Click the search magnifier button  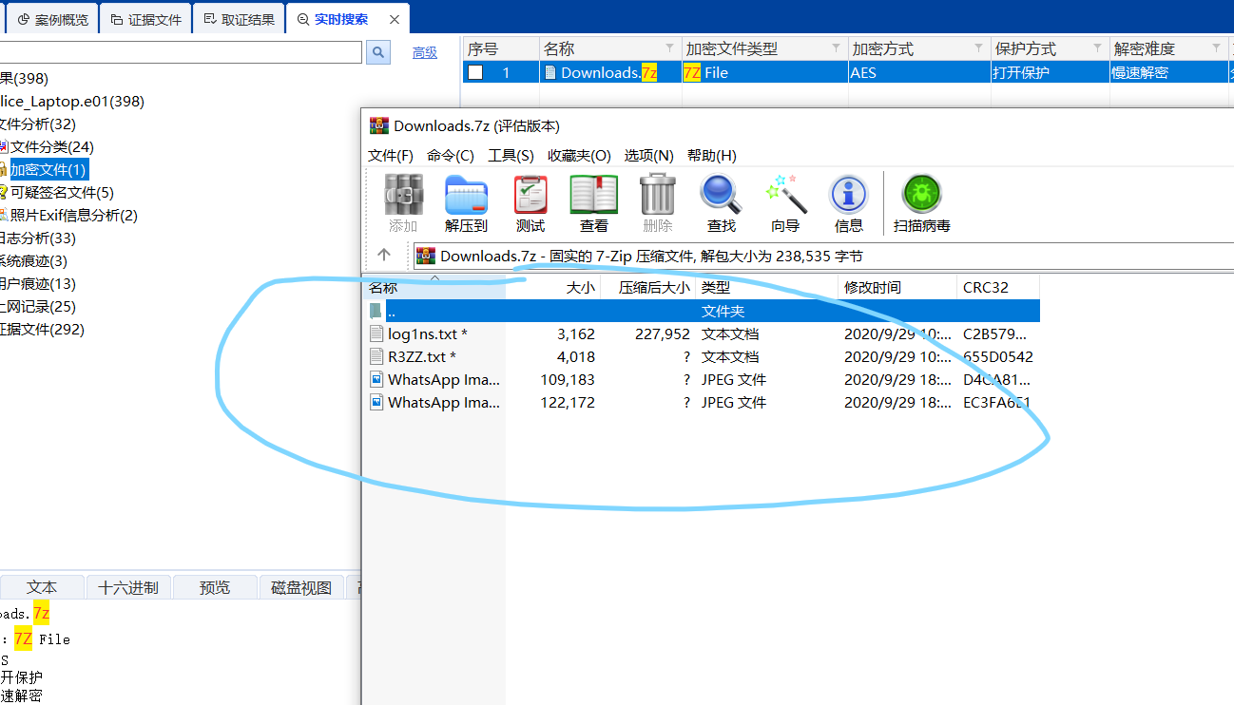[x=377, y=52]
